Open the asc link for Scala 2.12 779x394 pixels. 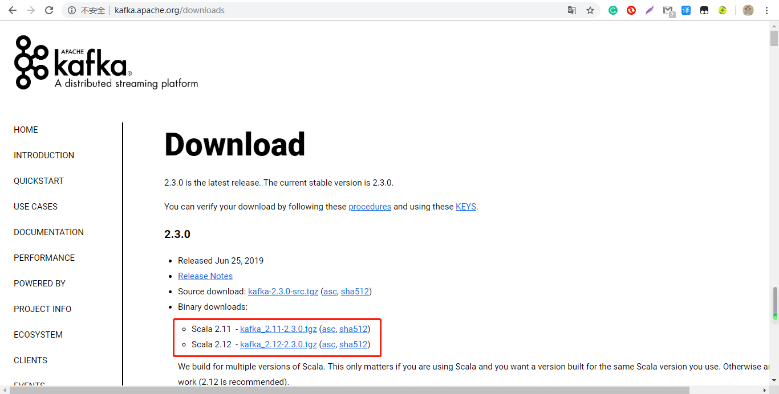click(x=328, y=344)
